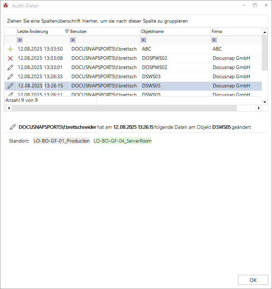Select the cell '12.08.2025 13:26:35'

coord(43,77)
